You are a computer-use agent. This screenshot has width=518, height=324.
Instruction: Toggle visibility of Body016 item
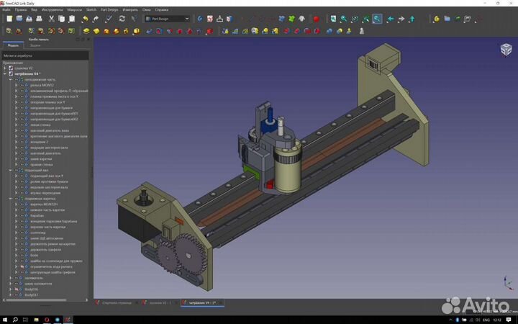coord(16,289)
